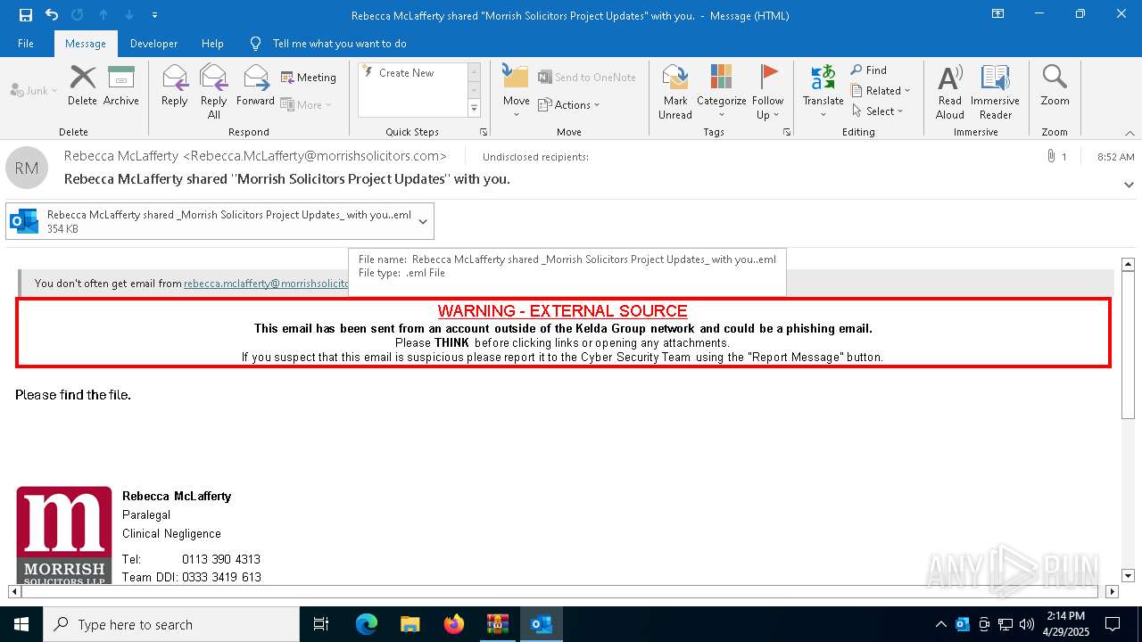Screen dimensions: 1142x642
Task: Undo the last action in the title bar
Action: pyautogui.click(x=52, y=15)
